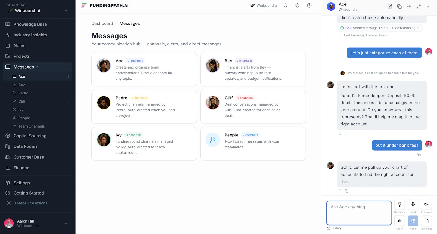
Task: Copy the 'Got it' reply message
Action: click(x=347, y=191)
